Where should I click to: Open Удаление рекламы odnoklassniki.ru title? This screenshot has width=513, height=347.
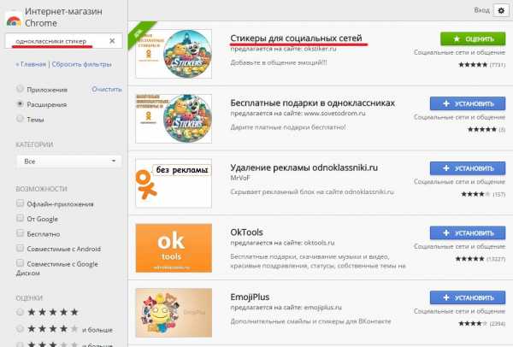[x=304, y=168]
